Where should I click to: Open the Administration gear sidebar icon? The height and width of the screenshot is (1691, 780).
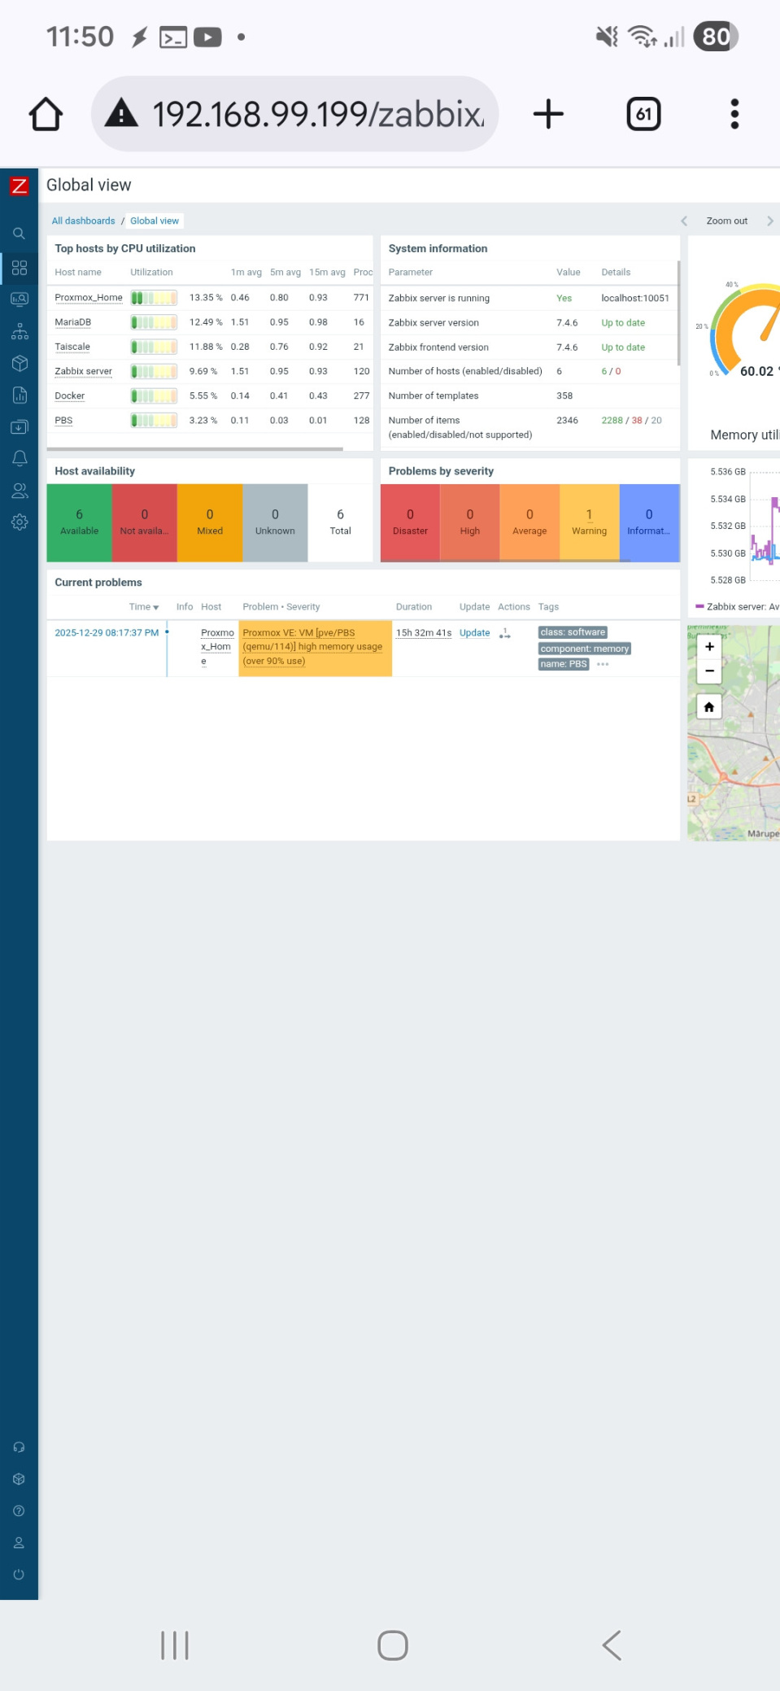(20, 522)
